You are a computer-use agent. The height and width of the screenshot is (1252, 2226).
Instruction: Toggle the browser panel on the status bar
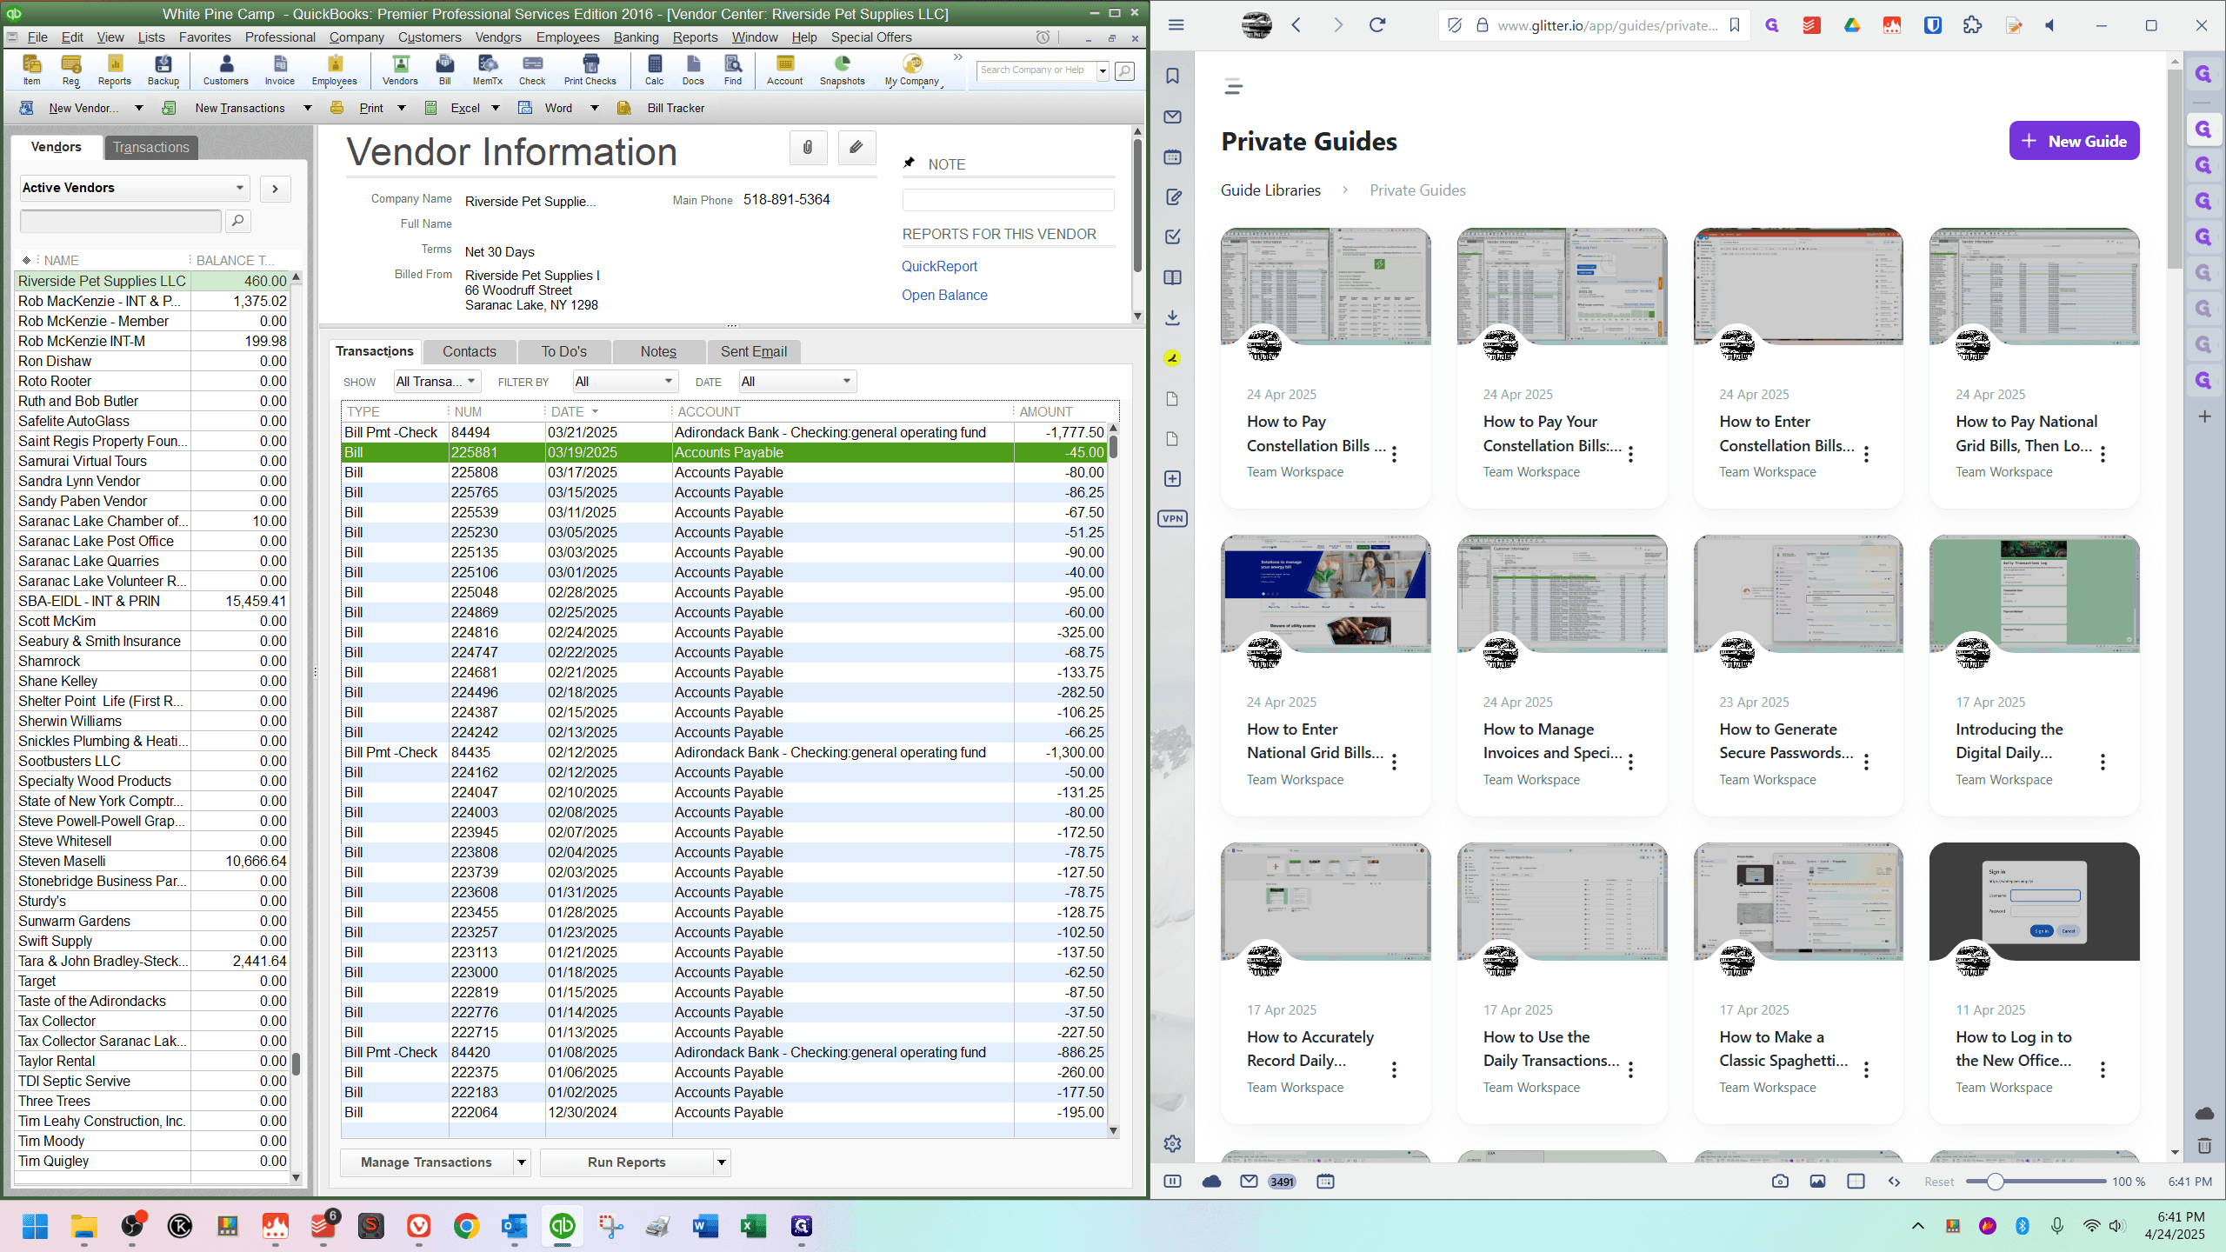click(1172, 1182)
